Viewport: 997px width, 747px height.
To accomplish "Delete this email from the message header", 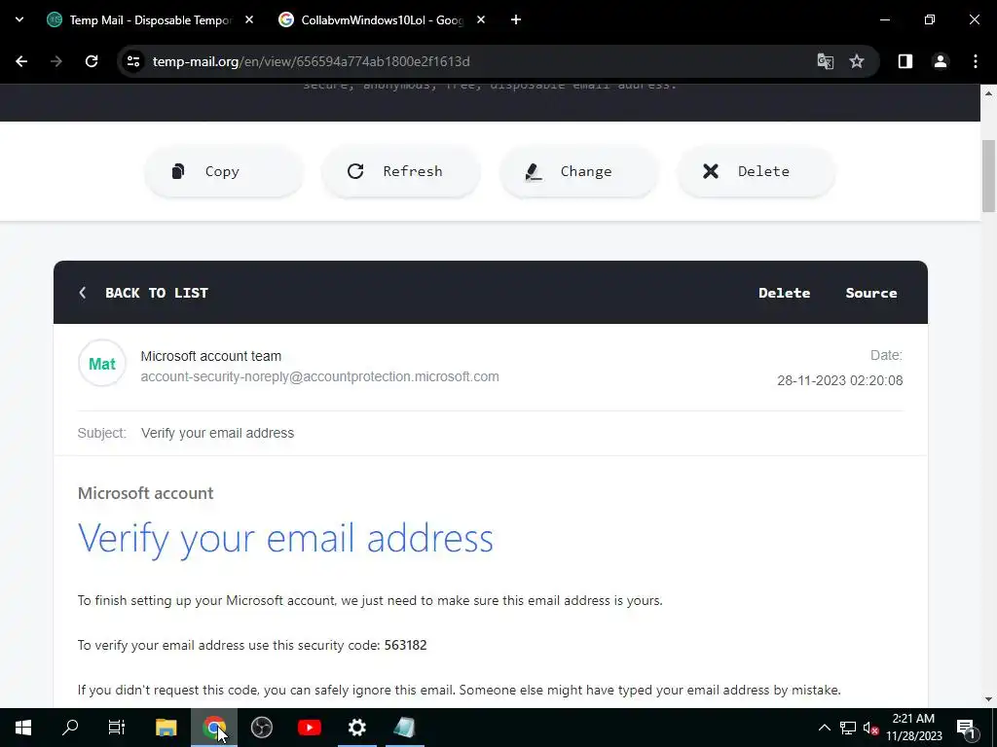I will (784, 293).
